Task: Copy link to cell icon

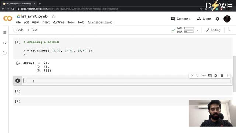Action: point(204,75)
